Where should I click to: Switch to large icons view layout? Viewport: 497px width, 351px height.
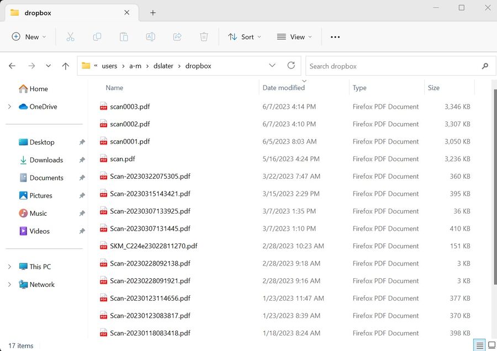click(491, 345)
